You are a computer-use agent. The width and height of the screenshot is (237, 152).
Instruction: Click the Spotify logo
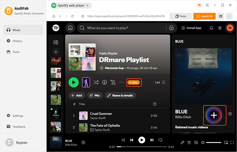(x=56, y=28)
